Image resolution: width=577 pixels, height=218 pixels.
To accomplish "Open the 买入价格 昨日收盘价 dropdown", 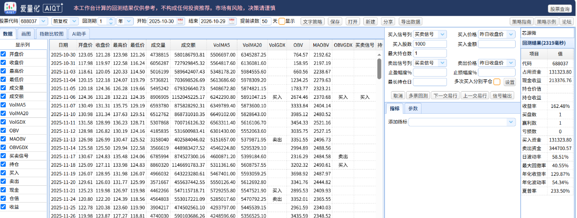I will (496, 34).
